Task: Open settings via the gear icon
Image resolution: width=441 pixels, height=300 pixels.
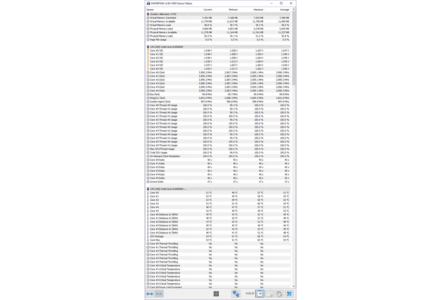Action: pos(280,293)
